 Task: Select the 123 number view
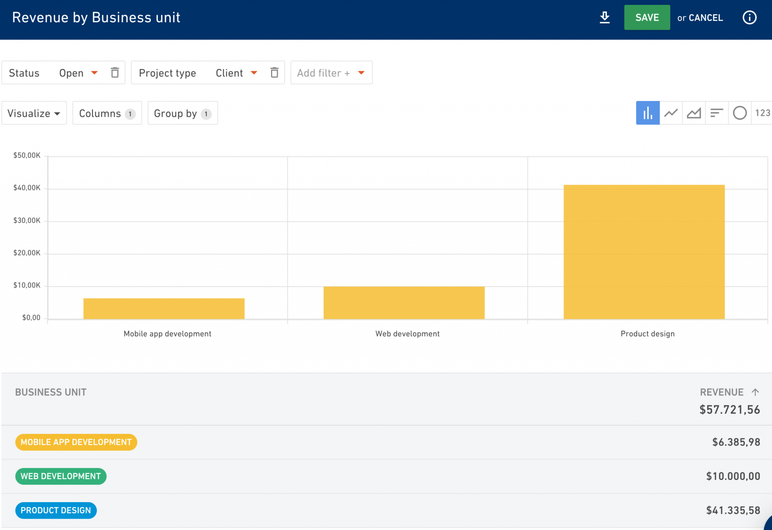coord(762,113)
